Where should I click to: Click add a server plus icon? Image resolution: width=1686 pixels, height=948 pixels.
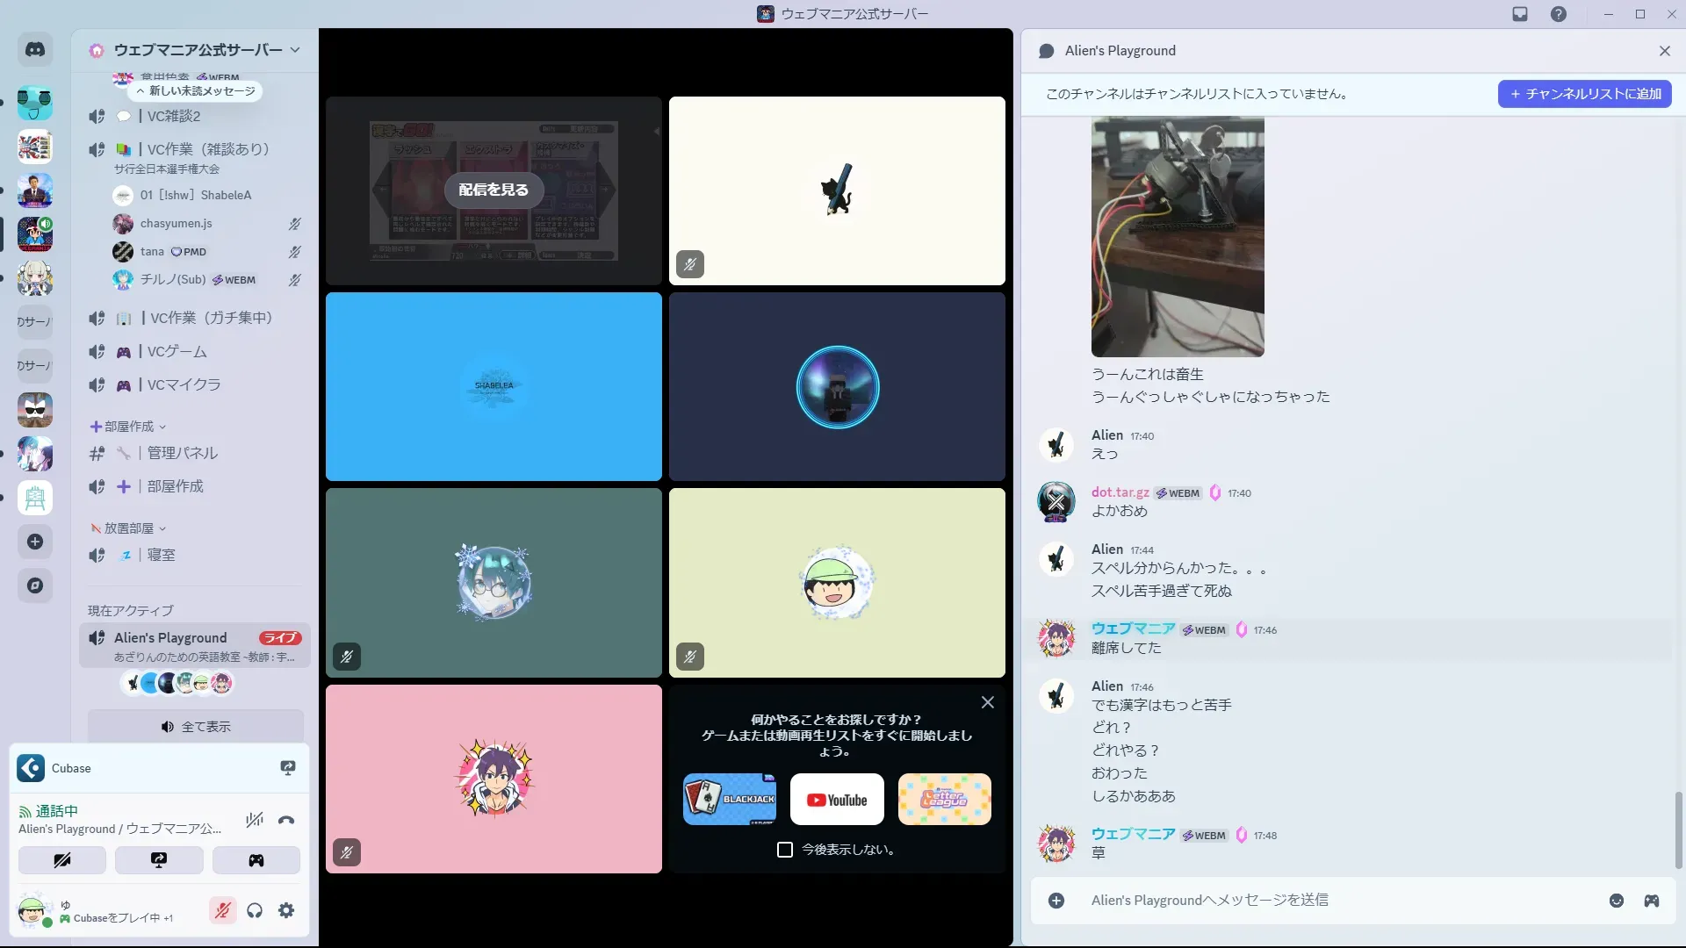click(35, 542)
